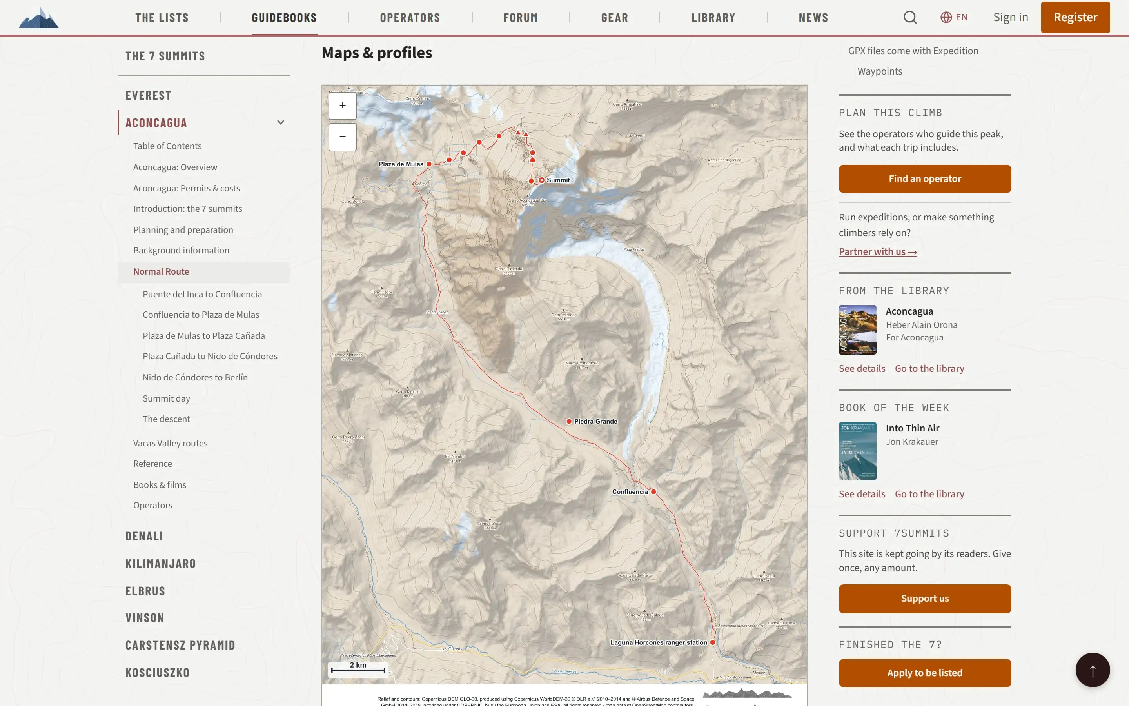Image resolution: width=1129 pixels, height=706 pixels.
Task: Open the Everest guidebook
Action: pyautogui.click(x=148, y=95)
